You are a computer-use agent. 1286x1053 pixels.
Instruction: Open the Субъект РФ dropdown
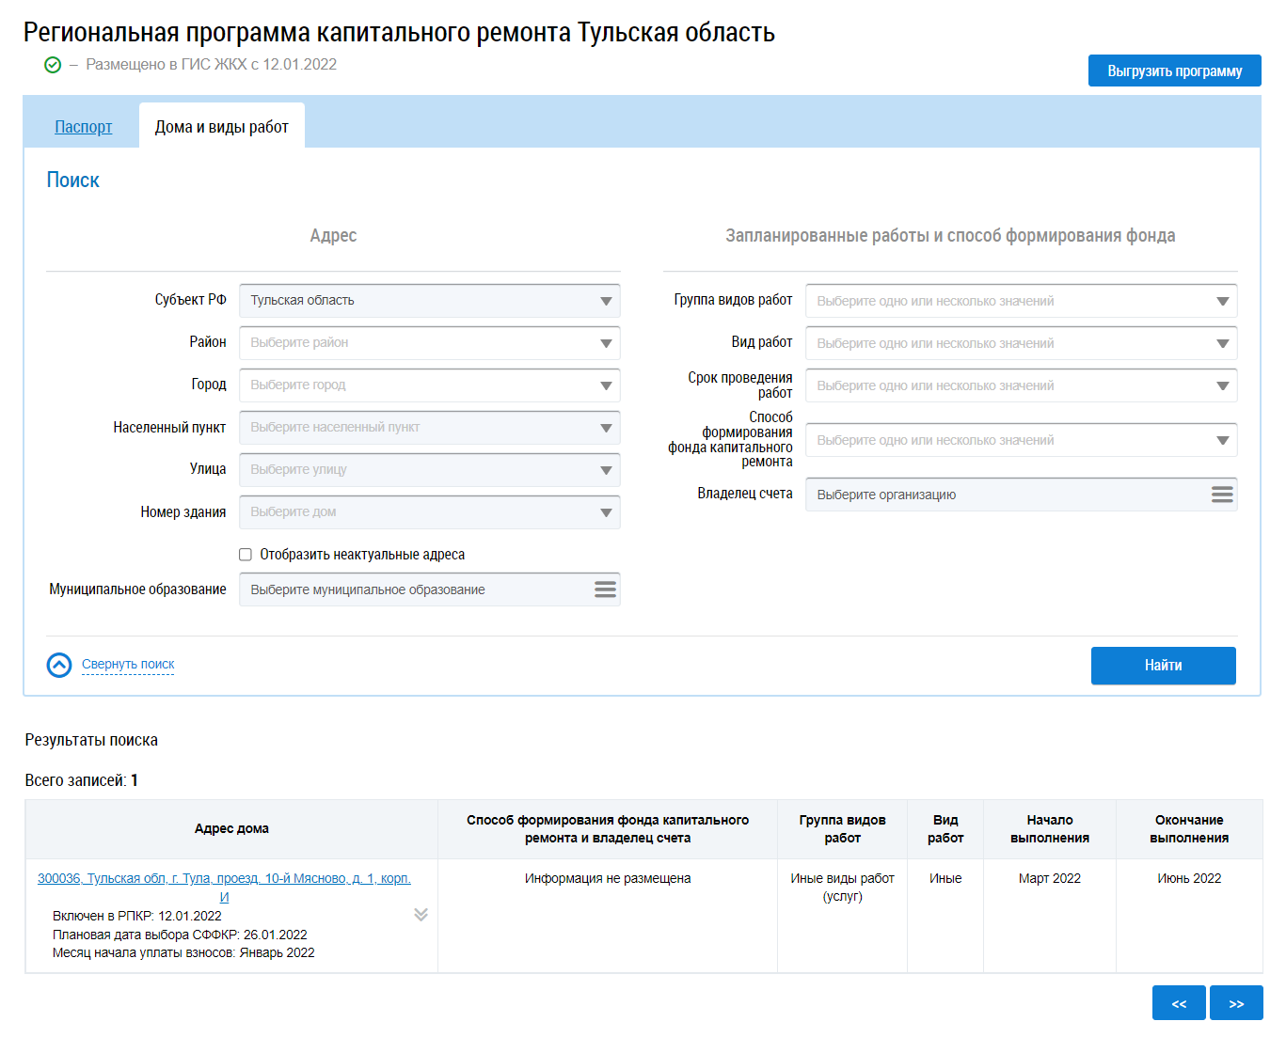click(430, 301)
